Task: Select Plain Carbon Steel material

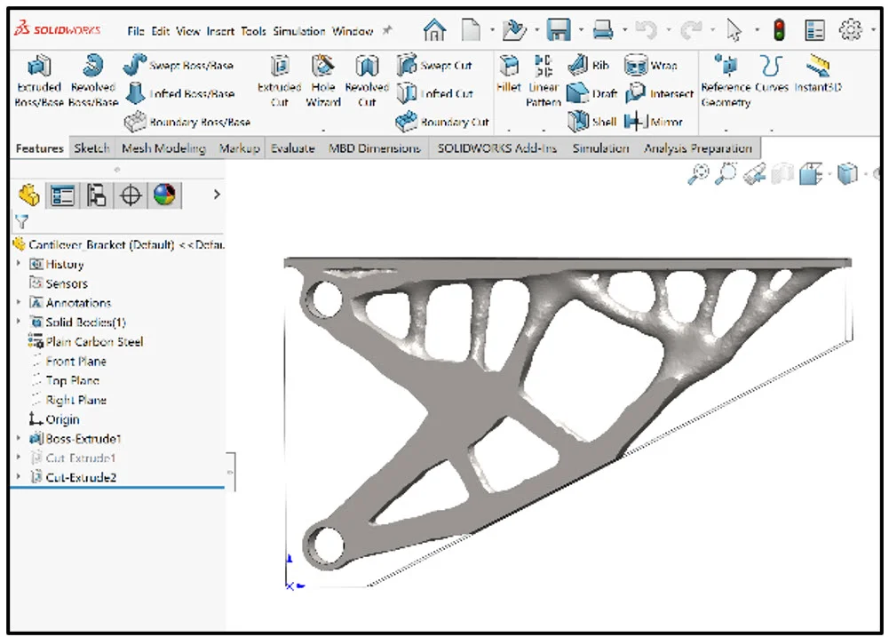Action: click(x=82, y=341)
